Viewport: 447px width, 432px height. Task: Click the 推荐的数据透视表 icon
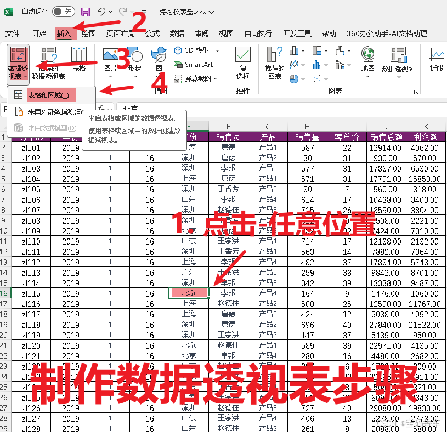[48, 55]
